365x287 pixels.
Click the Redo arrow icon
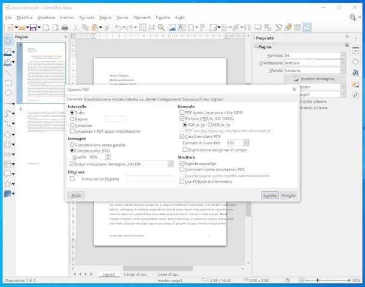[x=129, y=28]
